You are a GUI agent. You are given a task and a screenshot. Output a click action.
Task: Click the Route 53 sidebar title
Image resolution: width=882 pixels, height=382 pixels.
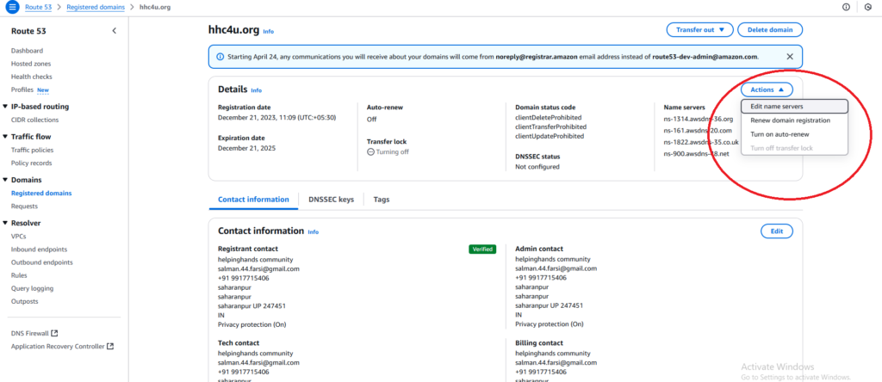27,32
